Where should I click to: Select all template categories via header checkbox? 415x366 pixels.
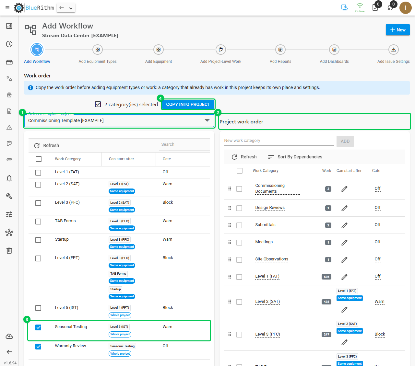click(39, 159)
